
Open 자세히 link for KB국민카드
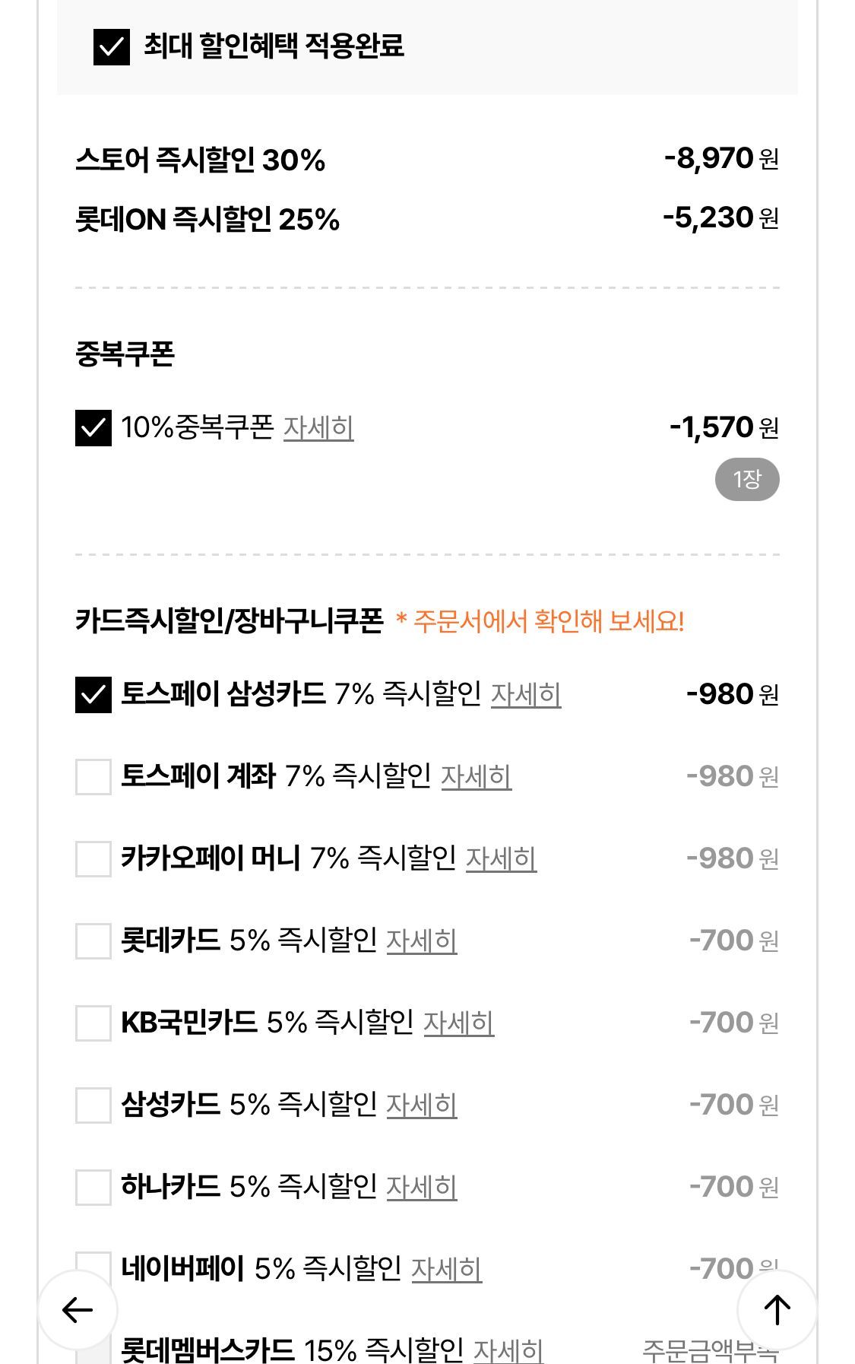coord(458,1023)
